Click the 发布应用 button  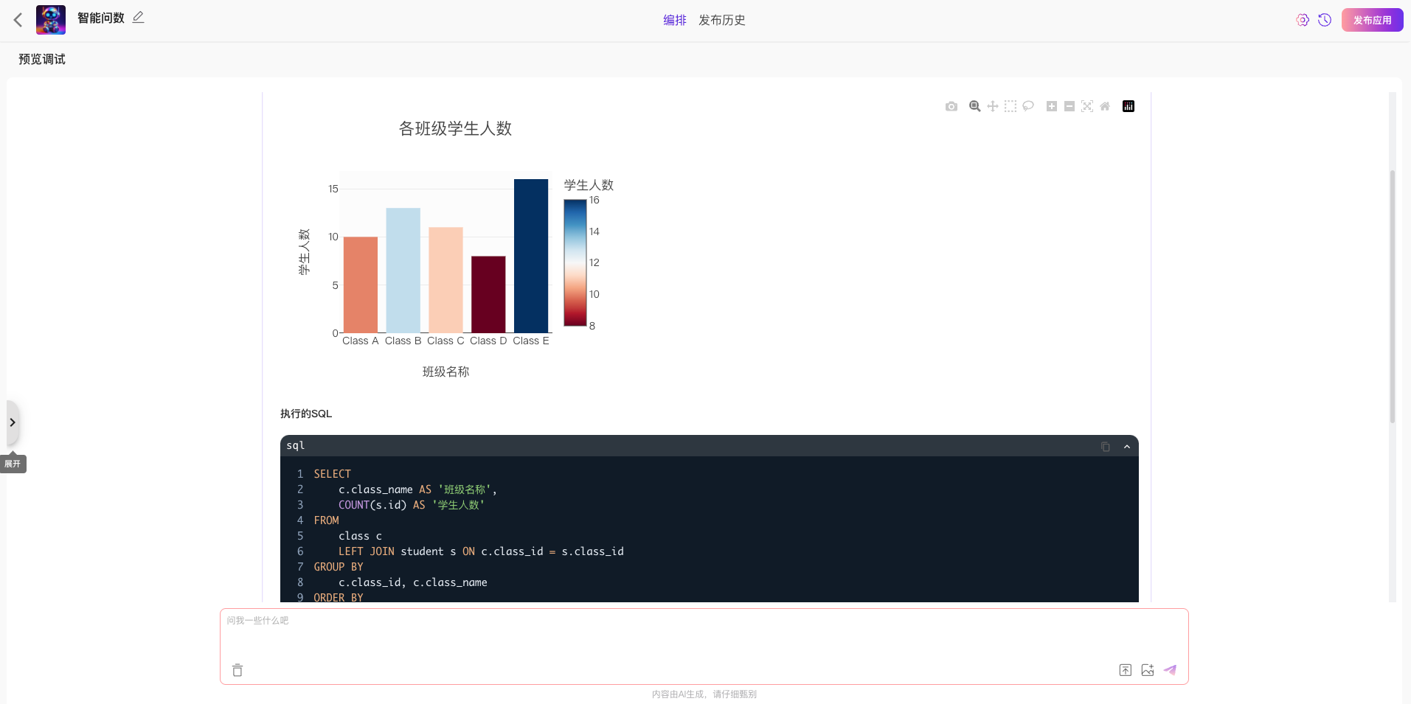1372,20
